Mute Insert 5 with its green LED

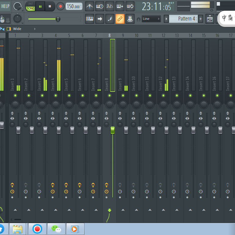pos(69,95)
